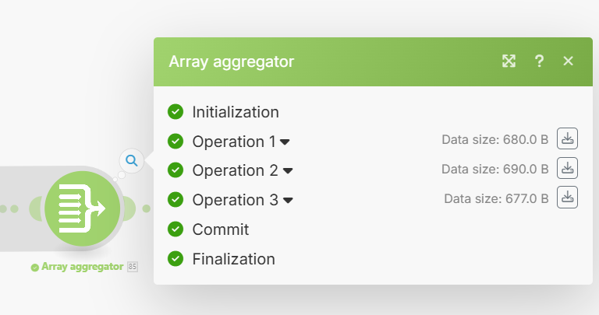The width and height of the screenshot is (599, 315).
Task: Click the green check beside Commit
Action: (175, 229)
